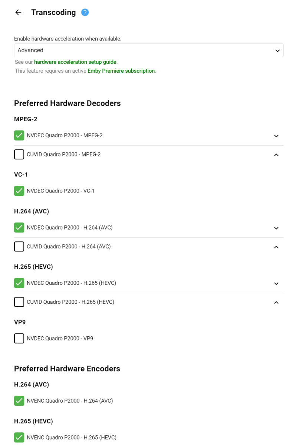Uncheck NVDEC Quadro P2000 MPEG-2 decoder
Viewport: 296px width, 445px height.
[19, 136]
